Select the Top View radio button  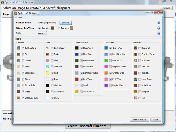pyautogui.click(x=59, y=28)
